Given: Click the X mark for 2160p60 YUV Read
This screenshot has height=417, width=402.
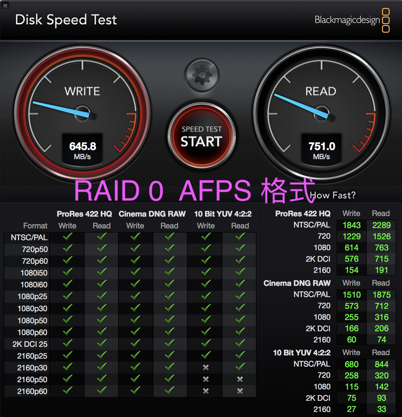Looking at the screenshot, I should [x=240, y=391].
